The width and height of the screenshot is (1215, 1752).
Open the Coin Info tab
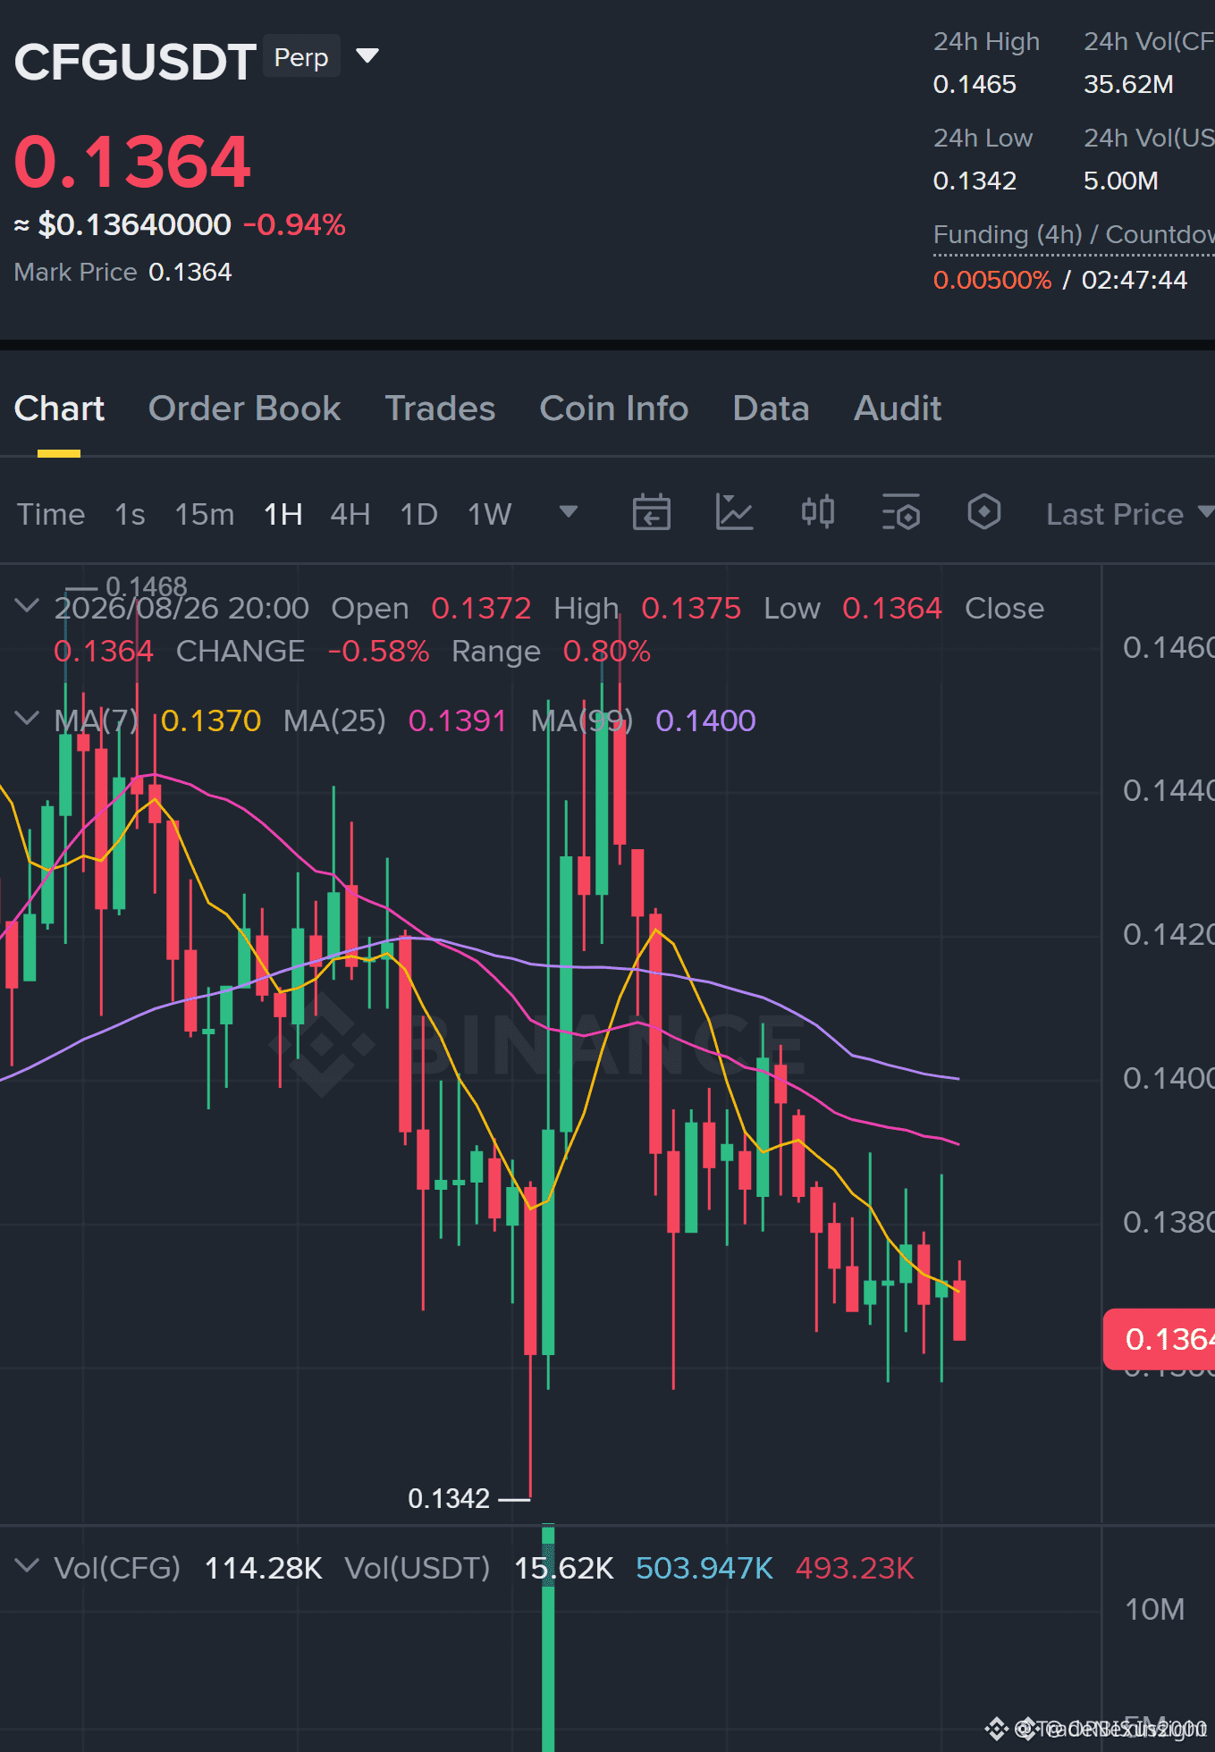click(614, 409)
